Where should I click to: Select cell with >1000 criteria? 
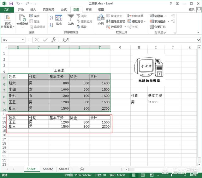click(156, 102)
